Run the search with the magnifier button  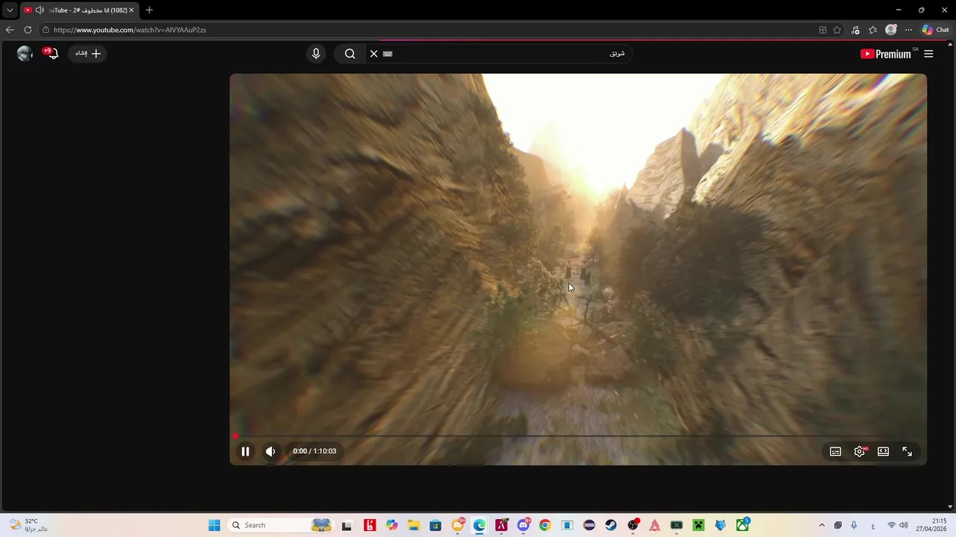(x=350, y=54)
